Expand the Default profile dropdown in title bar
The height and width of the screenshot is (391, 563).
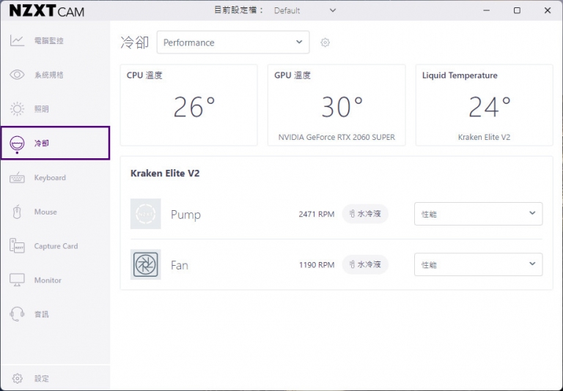(x=305, y=10)
